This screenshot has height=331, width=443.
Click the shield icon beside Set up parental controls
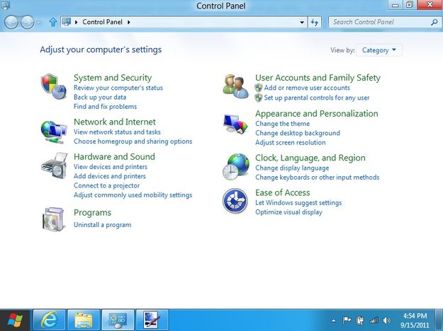[x=258, y=98]
